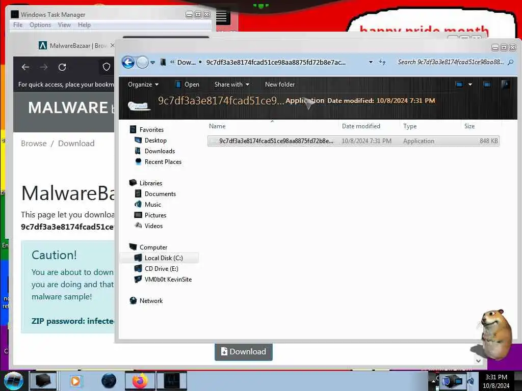This screenshot has width=522, height=391.
Task: Open the Pictures library
Action: pos(150,215)
